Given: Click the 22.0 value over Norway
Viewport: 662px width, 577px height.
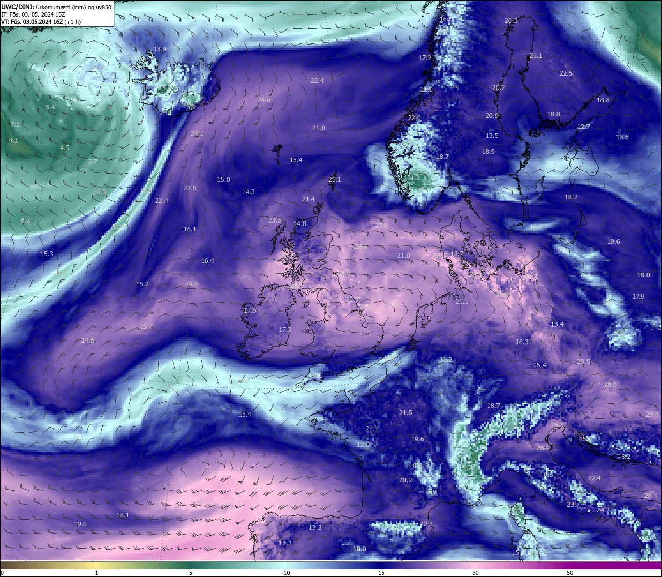Looking at the screenshot, I should tap(414, 118).
